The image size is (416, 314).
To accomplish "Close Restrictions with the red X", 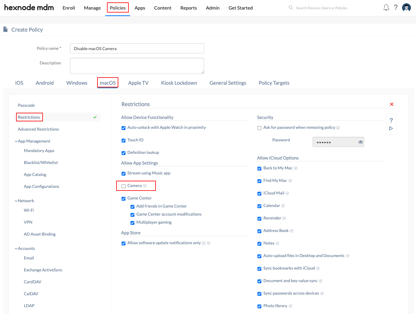I will click(392, 104).
